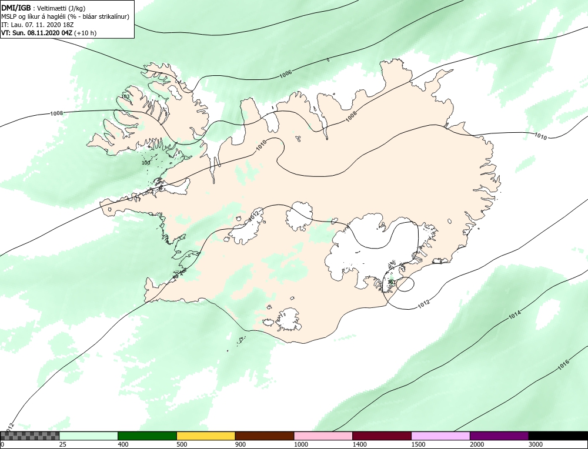The width and height of the screenshot is (588, 449).
Task: Click the legend value '1500'
Action: pyautogui.click(x=417, y=444)
